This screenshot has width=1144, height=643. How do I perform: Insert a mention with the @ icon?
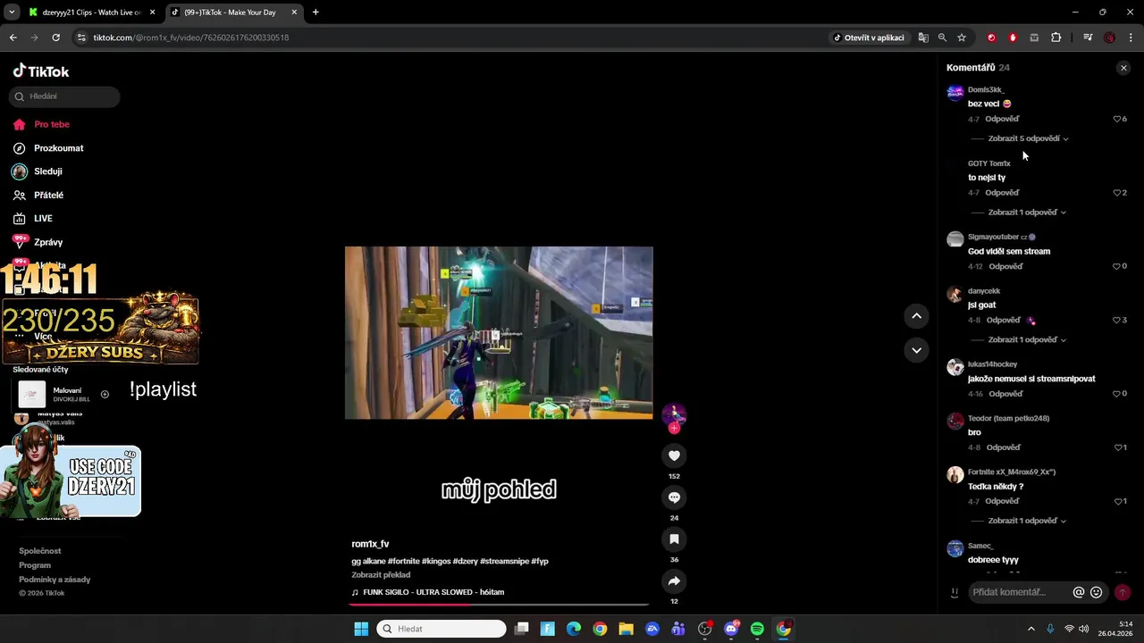(x=1079, y=592)
